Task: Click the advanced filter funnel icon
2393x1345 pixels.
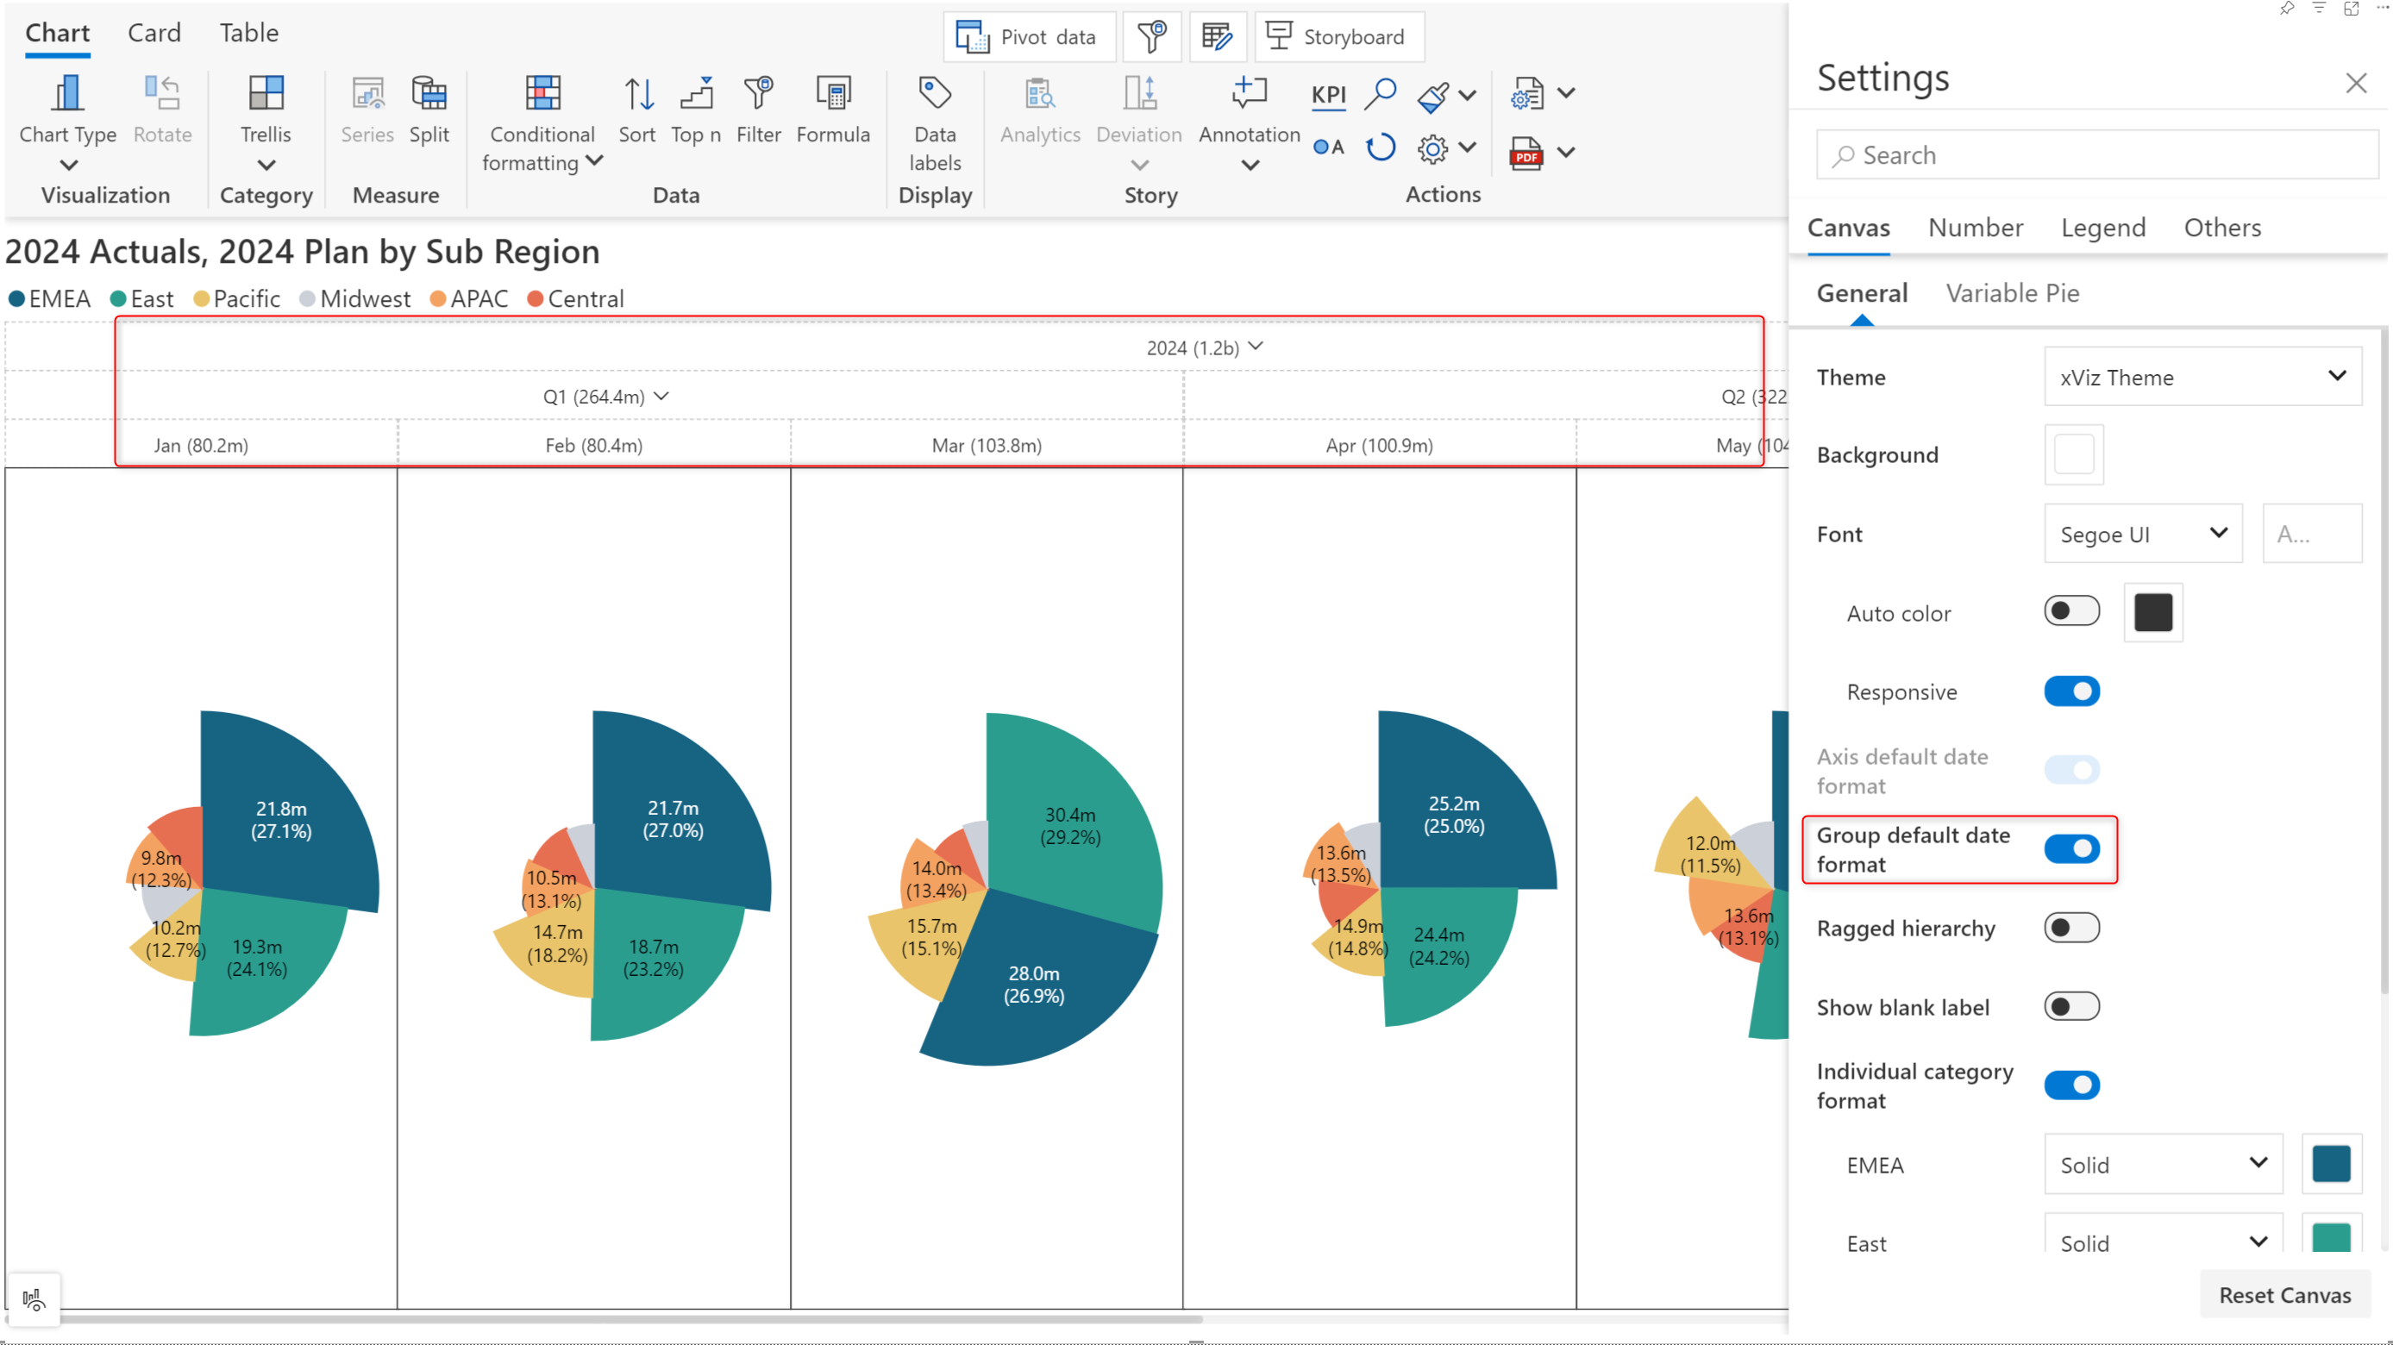Action: click(x=1152, y=36)
